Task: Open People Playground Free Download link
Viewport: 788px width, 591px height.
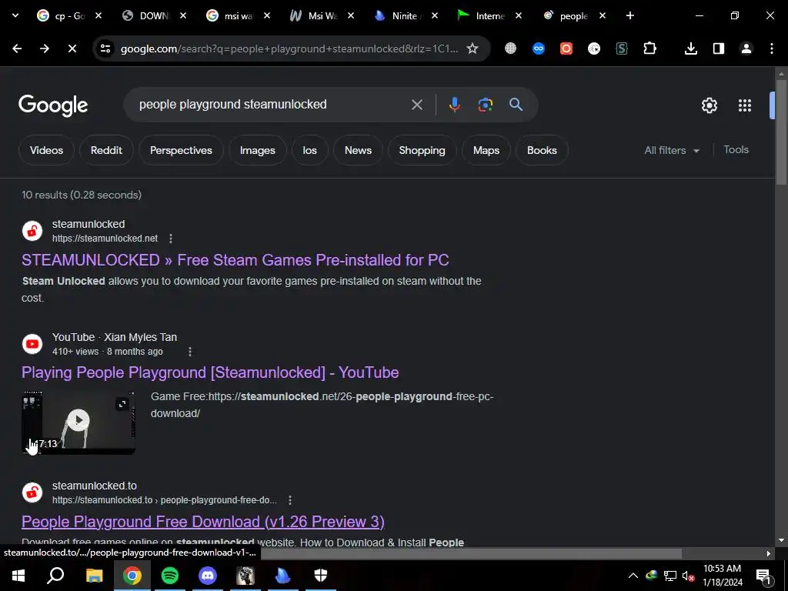Action: coord(203,522)
